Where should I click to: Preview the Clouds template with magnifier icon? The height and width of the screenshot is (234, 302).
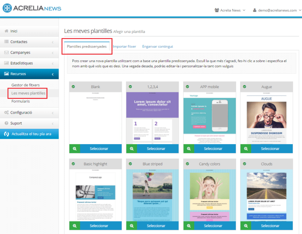246,226
